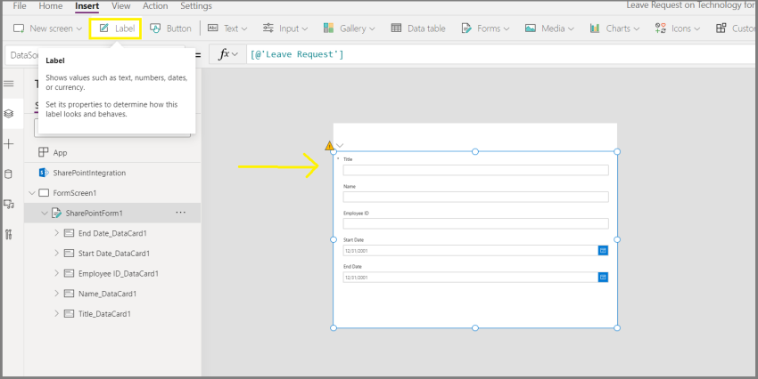Image resolution: width=758 pixels, height=379 pixels.
Task: Click the Employee ID input field
Action: click(475, 223)
